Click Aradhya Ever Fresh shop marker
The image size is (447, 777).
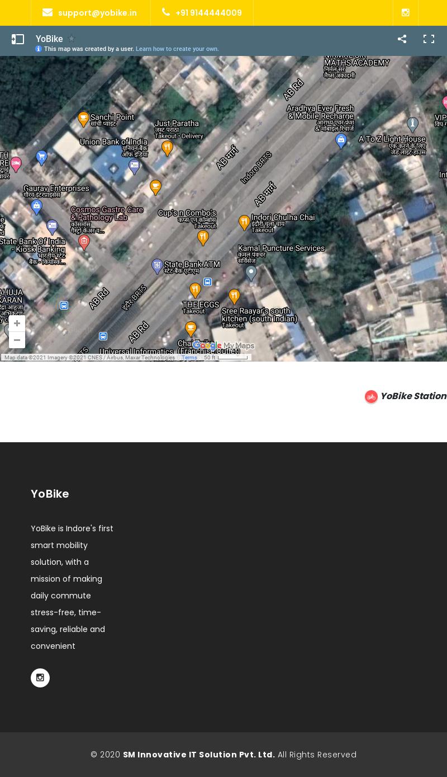click(x=341, y=141)
